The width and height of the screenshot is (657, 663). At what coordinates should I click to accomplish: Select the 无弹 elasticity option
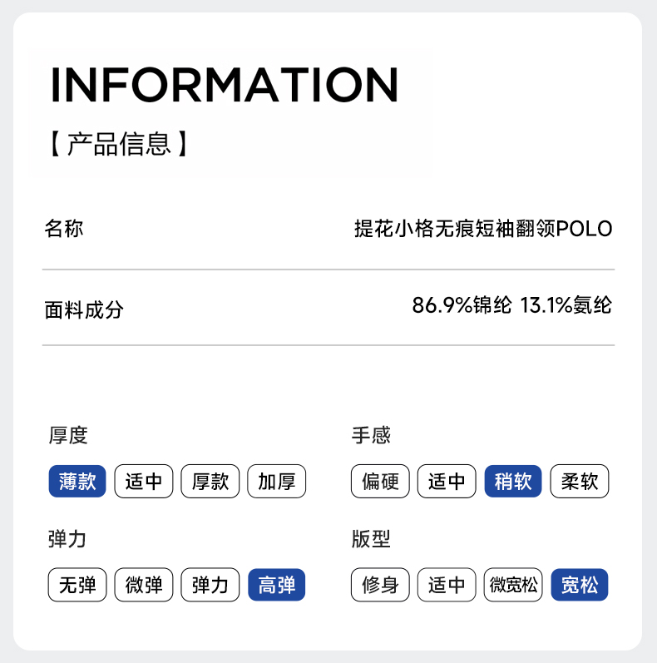[77, 586]
